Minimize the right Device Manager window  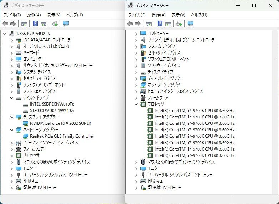(x=238, y=5)
